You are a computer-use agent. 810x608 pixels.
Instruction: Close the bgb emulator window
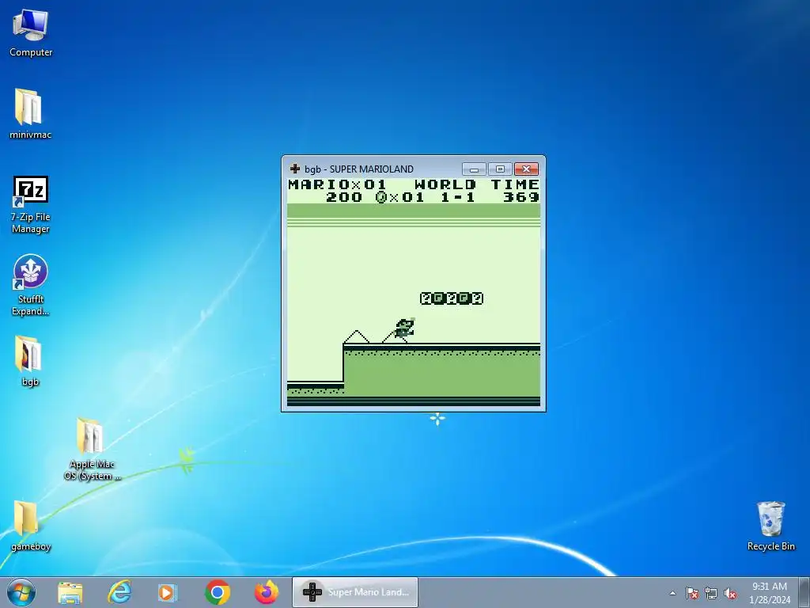(526, 169)
